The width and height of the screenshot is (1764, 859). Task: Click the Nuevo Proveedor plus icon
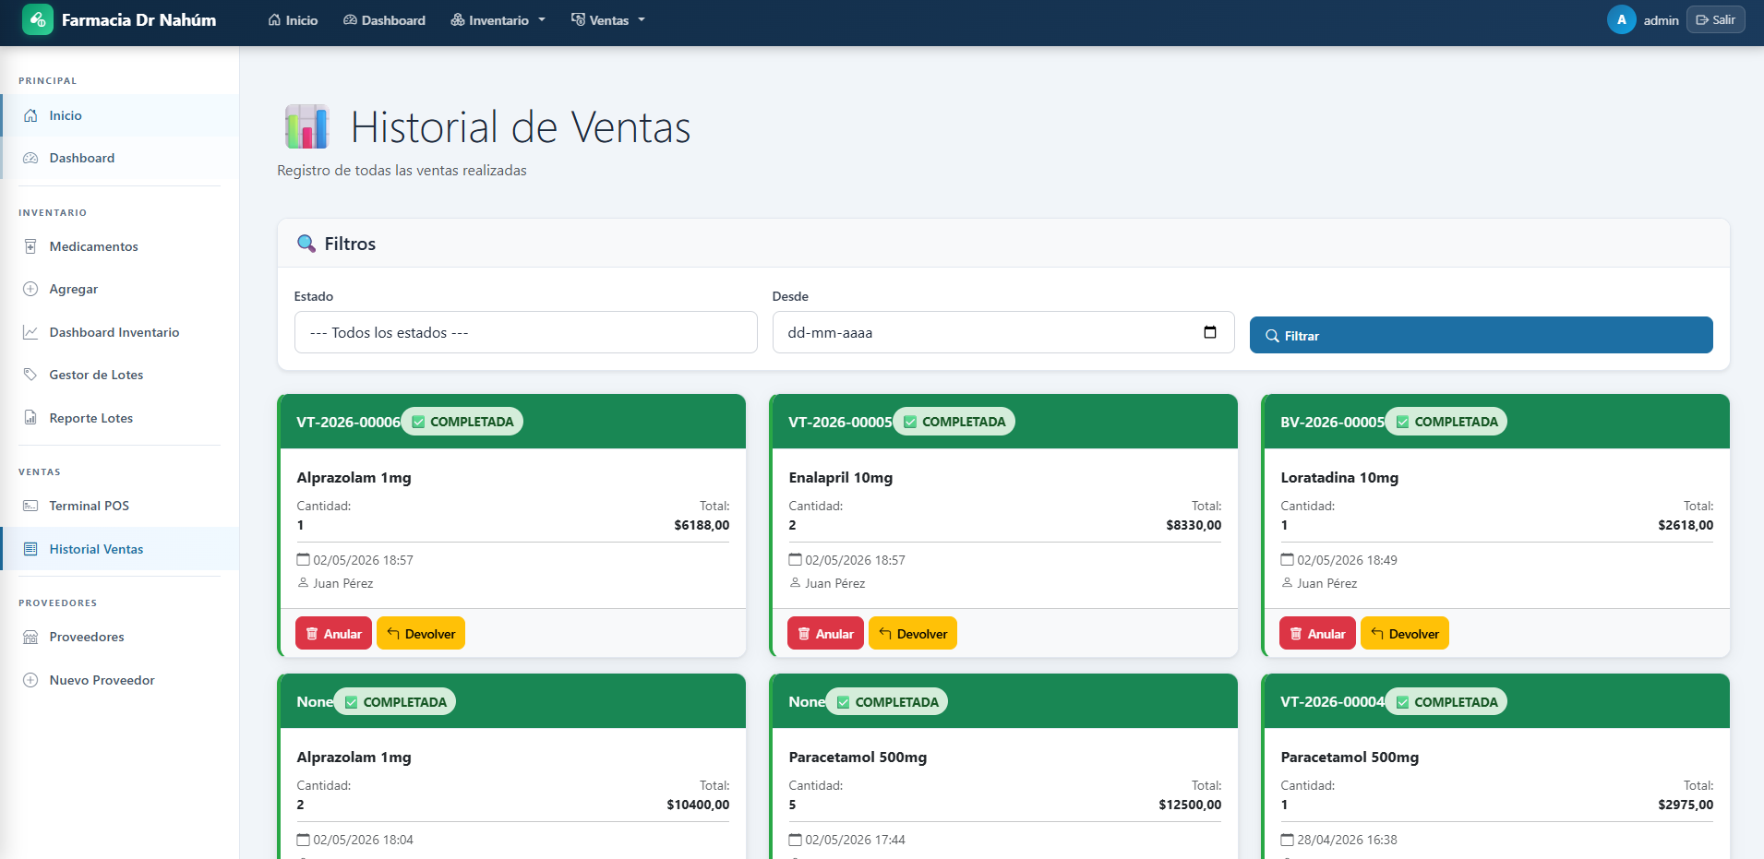click(30, 680)
